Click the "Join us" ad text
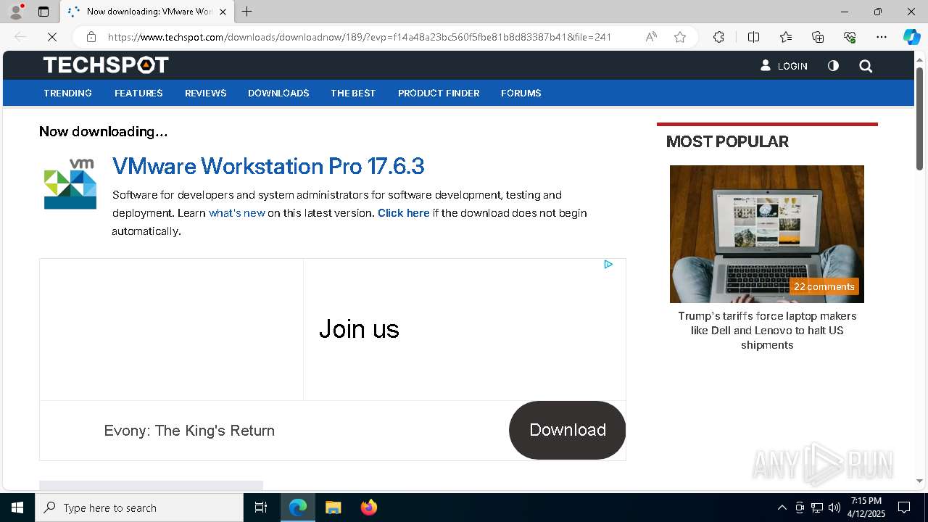The image size is (928, 522). click(x=359, y=329)
